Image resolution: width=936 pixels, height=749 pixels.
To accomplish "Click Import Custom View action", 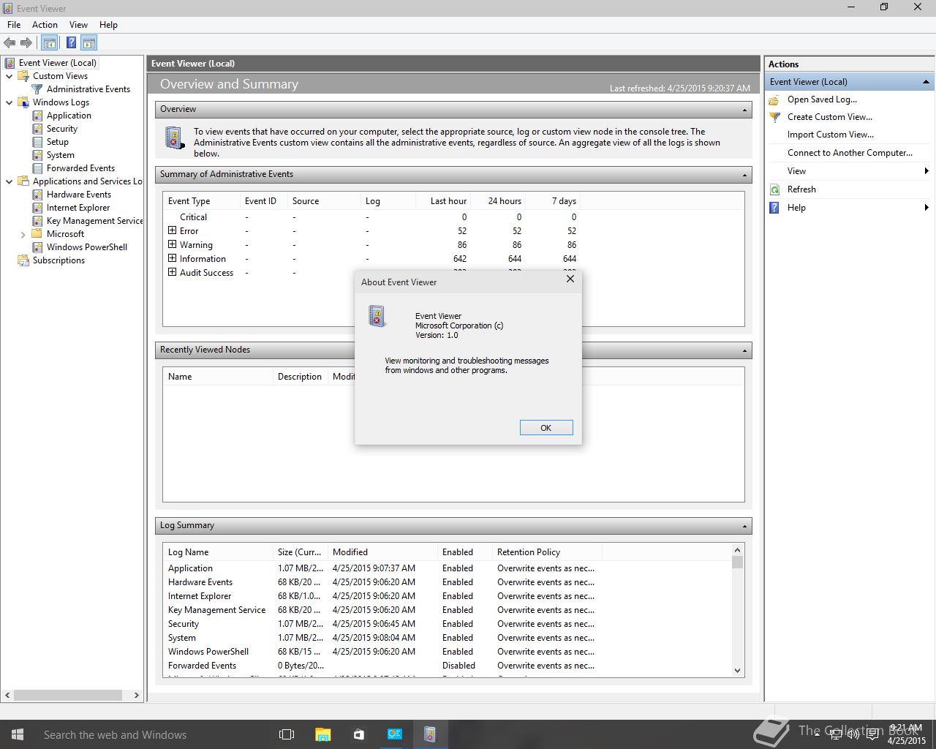I will 830,135.
